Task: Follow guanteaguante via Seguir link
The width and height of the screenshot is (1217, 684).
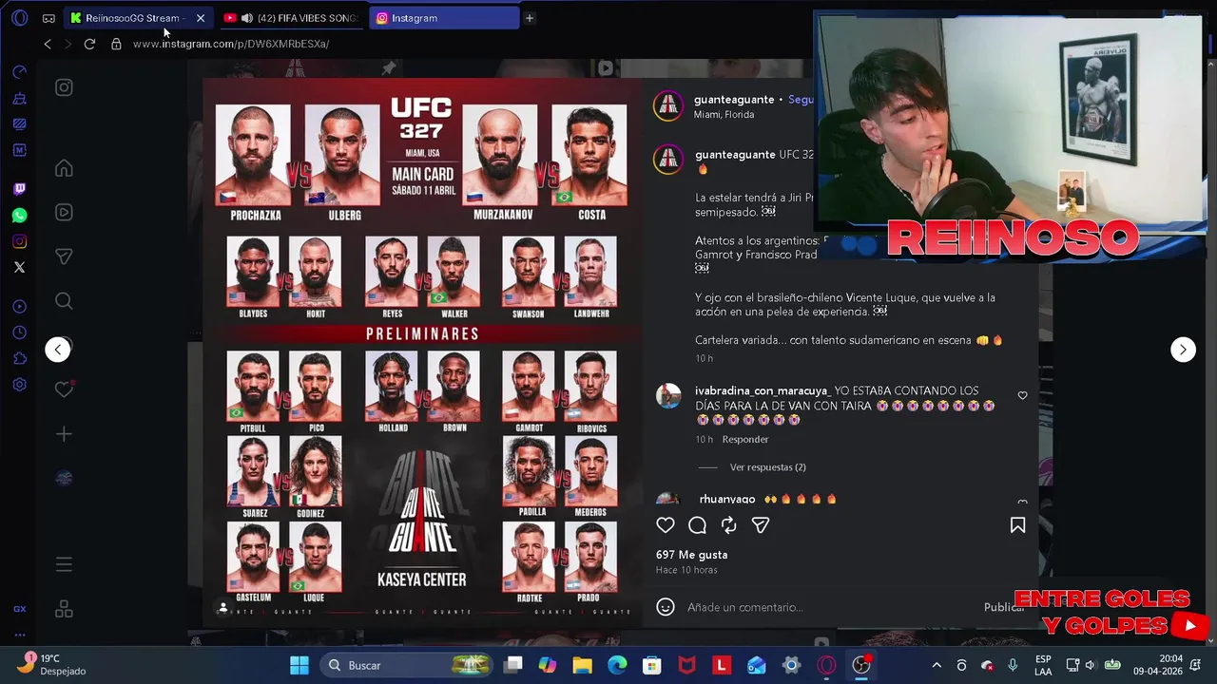Action: coord(801,100)
